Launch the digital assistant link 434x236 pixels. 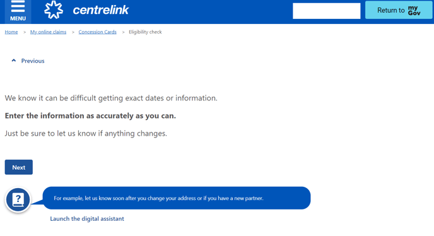pyautogui.click(x=87, y=219)
